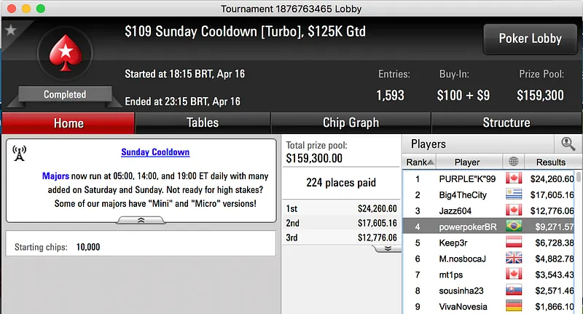
Task: Go to the Structure tab
Action: click(506, 122)
